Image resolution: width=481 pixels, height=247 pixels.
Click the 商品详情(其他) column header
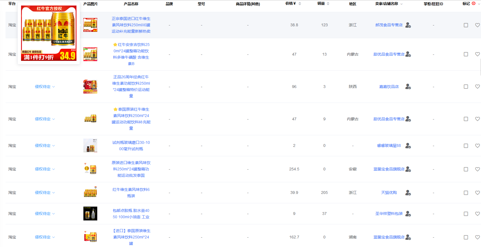click(248, 4)
